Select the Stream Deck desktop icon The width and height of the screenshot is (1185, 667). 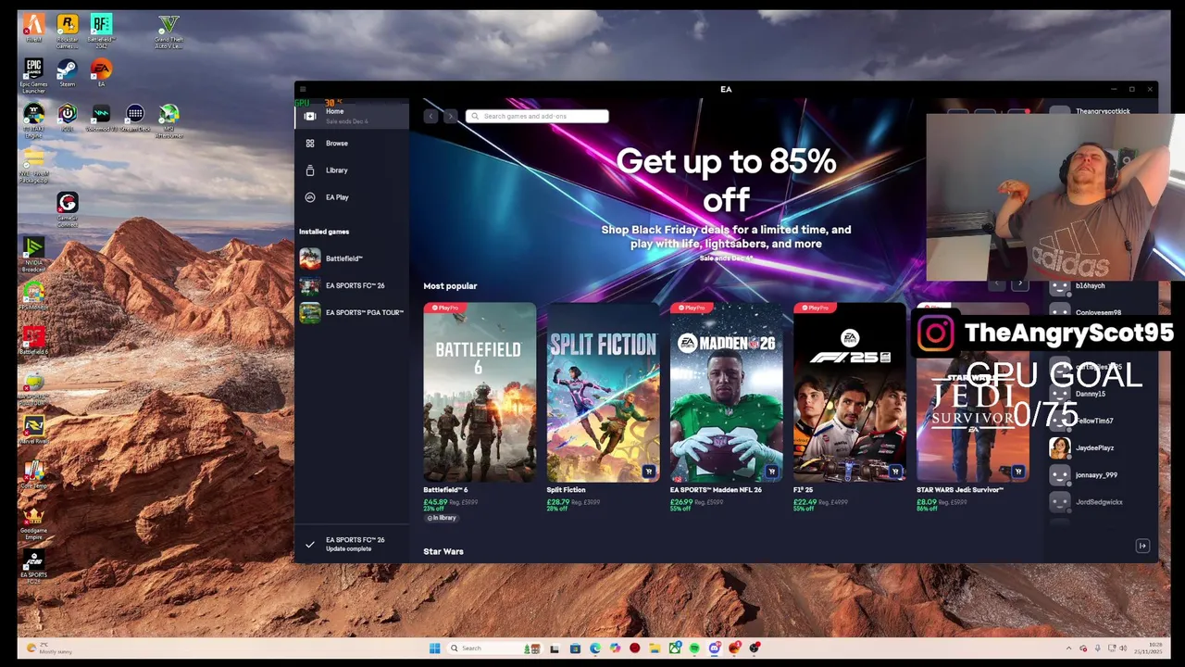[x=135, y=116]
